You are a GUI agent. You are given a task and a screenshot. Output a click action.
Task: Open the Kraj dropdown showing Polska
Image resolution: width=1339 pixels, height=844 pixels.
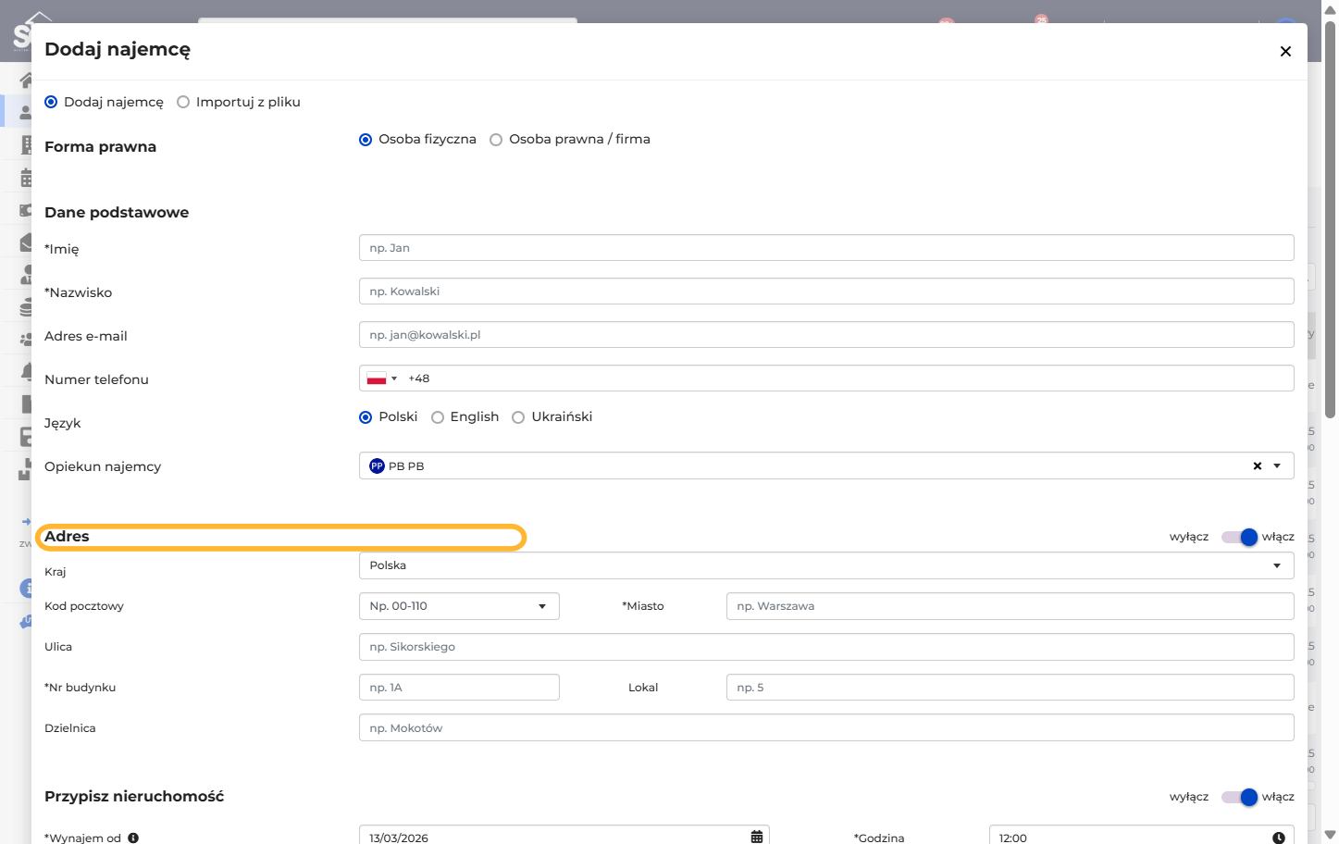pos(826,565)
